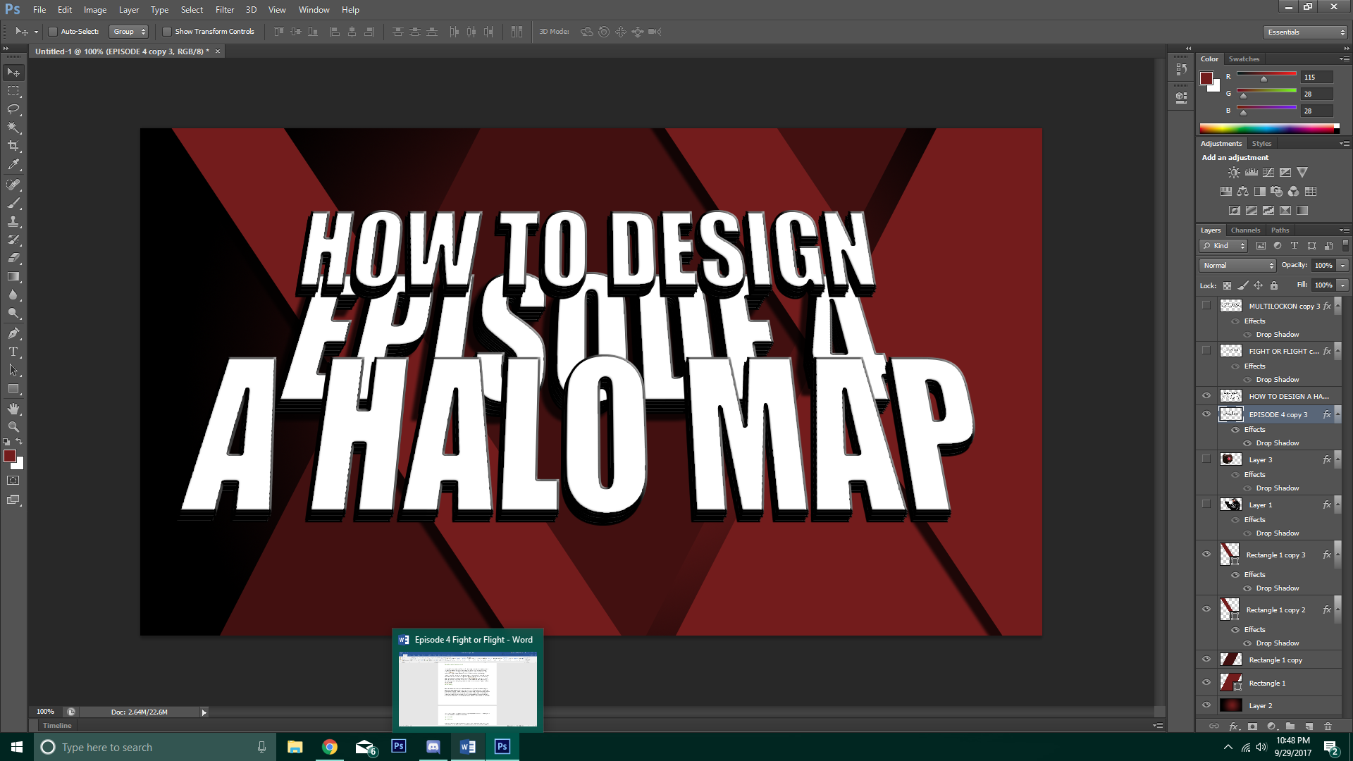Enable the Auto-Select checkbox

(x=52, y=32)
